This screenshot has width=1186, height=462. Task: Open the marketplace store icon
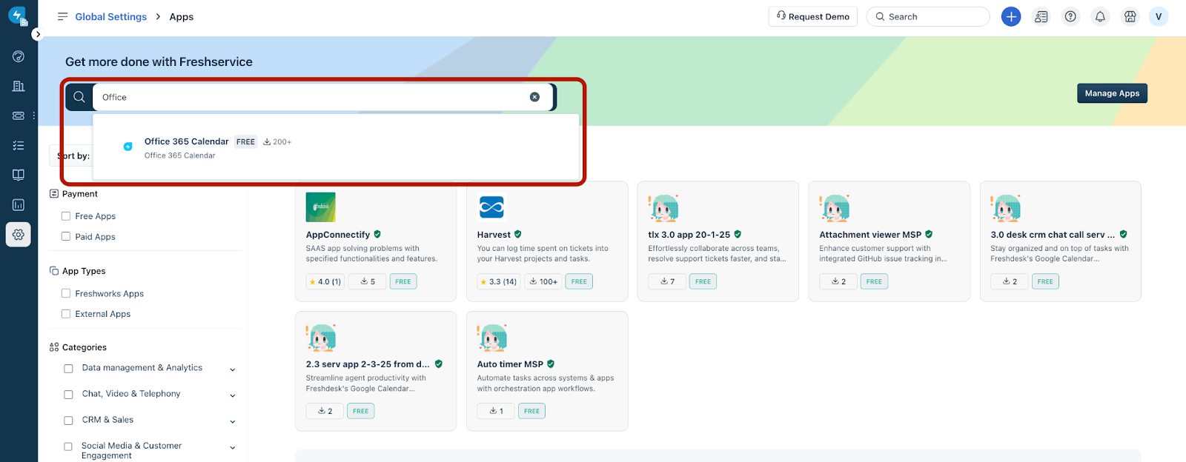(x=1130, y=16)
